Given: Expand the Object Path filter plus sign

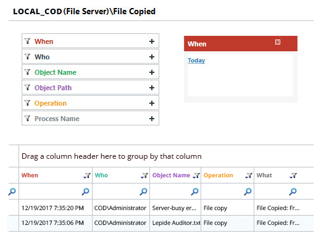Looking at the screenshot, I should [x=152, y=88].
